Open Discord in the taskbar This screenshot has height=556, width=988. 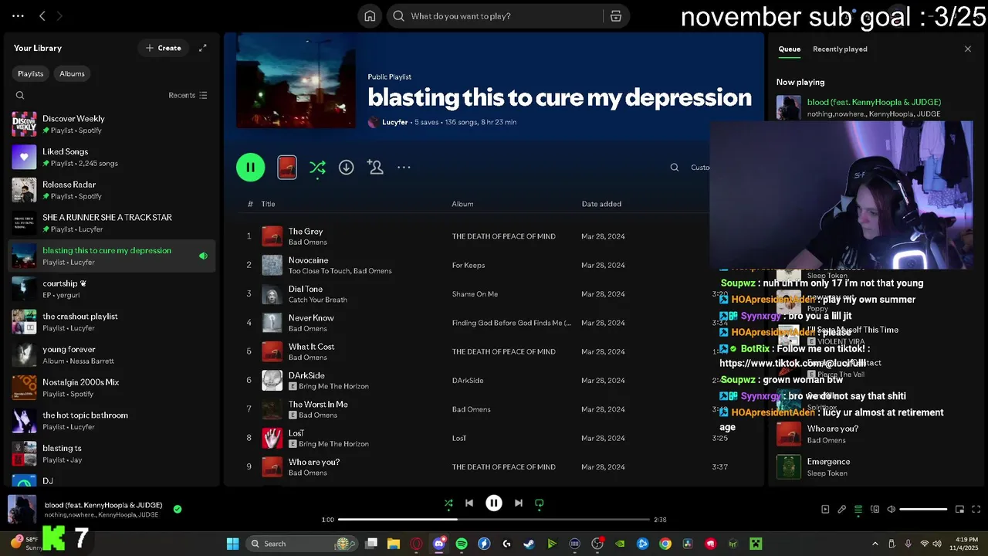coord(439,544)
